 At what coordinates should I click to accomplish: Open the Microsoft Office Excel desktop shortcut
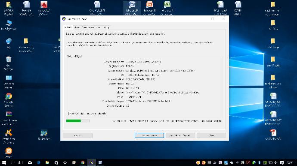[167, 8]
